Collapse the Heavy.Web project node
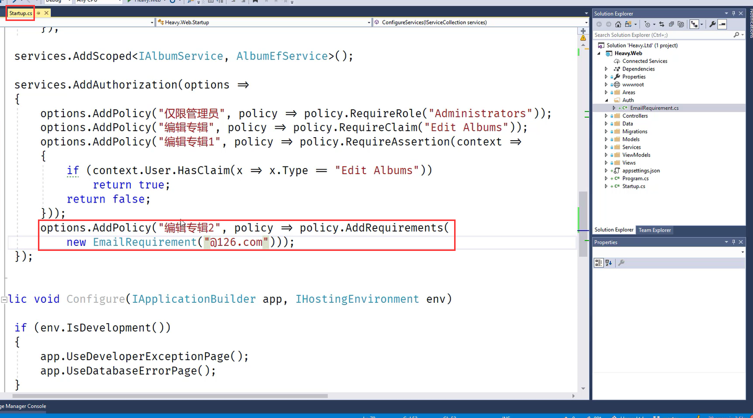 (x=599, y=53)
